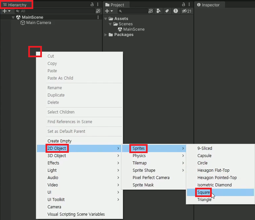Image resolution: width=255 pixels, height=220 pixels.
Task: Open the Sprites submenu
Action: point(154,148)
